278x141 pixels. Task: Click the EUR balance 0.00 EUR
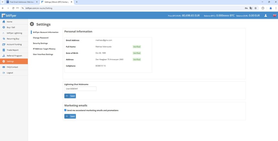[x=254, y=16]
